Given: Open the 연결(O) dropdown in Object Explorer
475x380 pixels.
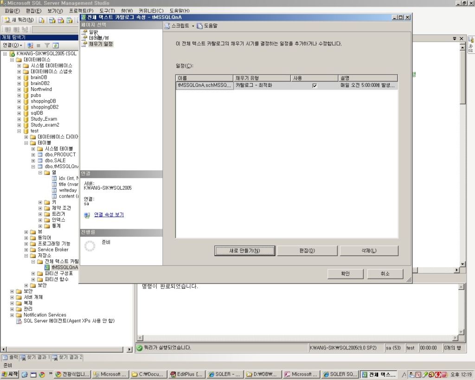Looking at the screenshot, I should pos(13,45).
